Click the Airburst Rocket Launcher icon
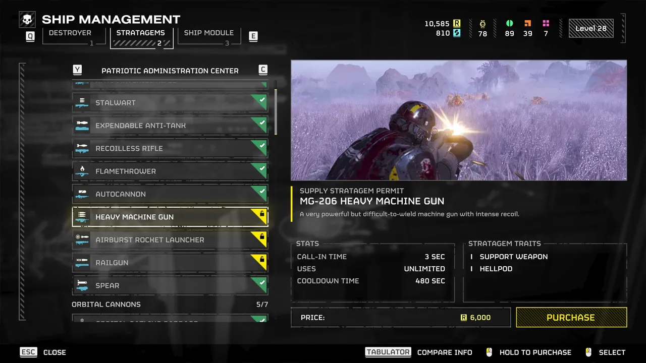This screenshot has width=646, height=363. pos(82,240)
